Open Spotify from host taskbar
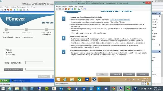The image size is (163, 91). point(47,89)
